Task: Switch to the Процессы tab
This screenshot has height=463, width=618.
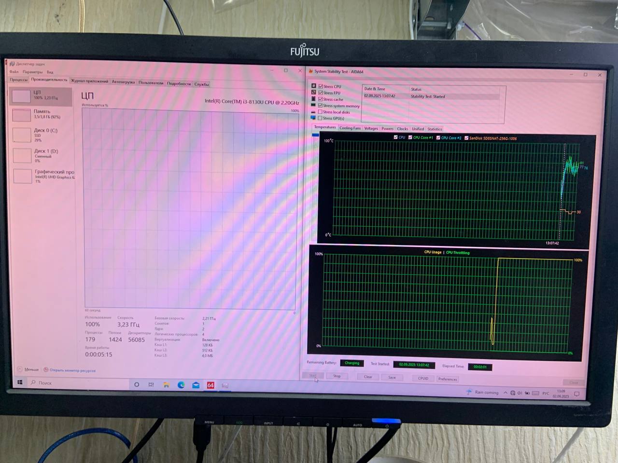Action: [19, 80]
